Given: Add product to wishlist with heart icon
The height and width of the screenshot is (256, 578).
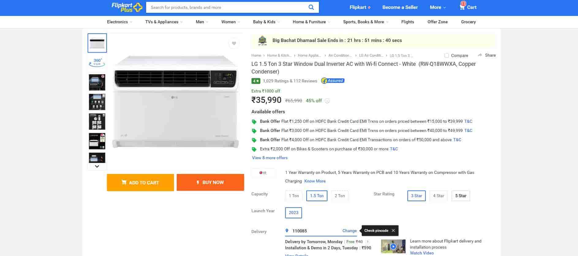Looking at the screenshot, I should pos(234,43).
